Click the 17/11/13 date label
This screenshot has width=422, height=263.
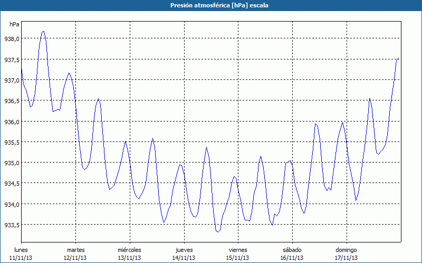(x=346, y=258)
